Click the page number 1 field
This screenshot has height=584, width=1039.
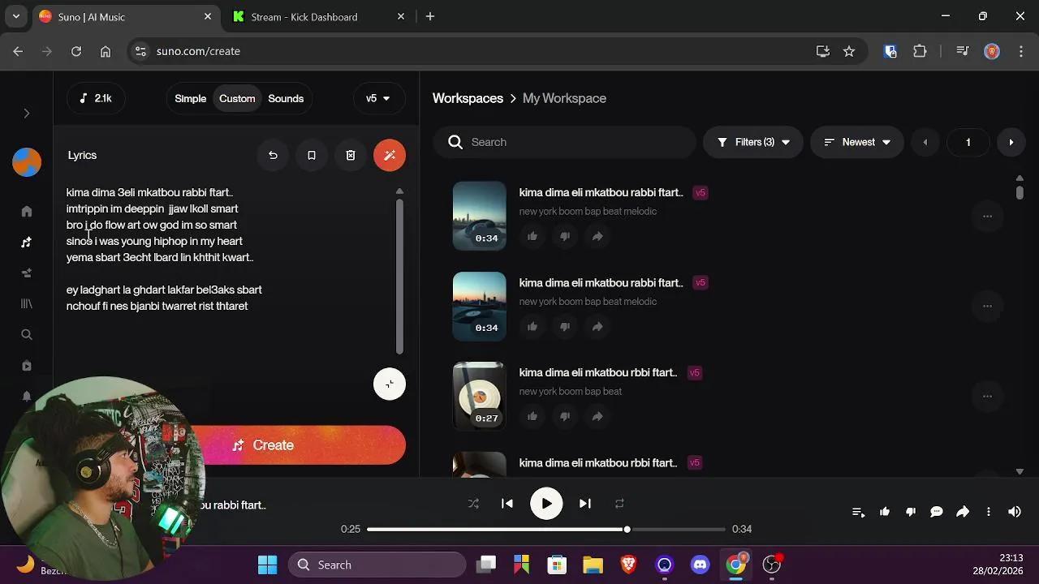[x=968, y=142]
